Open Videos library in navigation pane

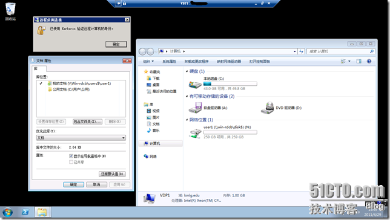tap(153, 111)
